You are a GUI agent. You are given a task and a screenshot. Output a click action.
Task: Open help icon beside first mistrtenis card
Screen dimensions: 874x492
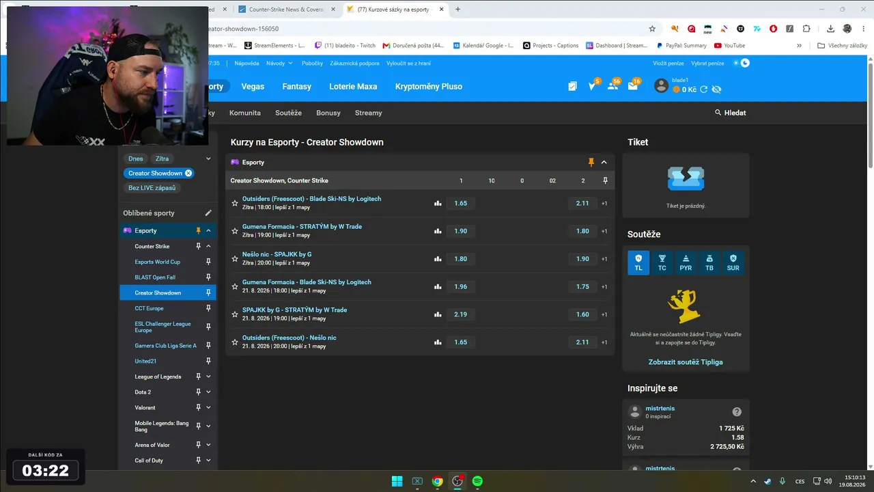point(737,412)
